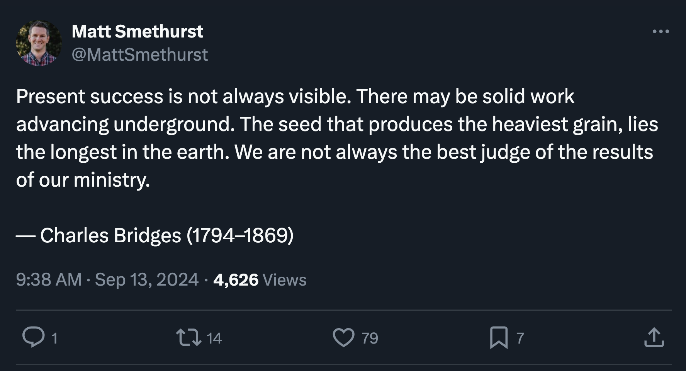This screenshot has height=371, width=686.
Task: Click the last line 'of our ministry.'
Action: pos(83,180)
